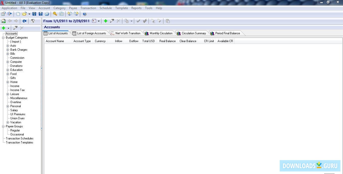Click the Print icon on the main toolbar
The image size is (343, 174).
tap(47, 14)
